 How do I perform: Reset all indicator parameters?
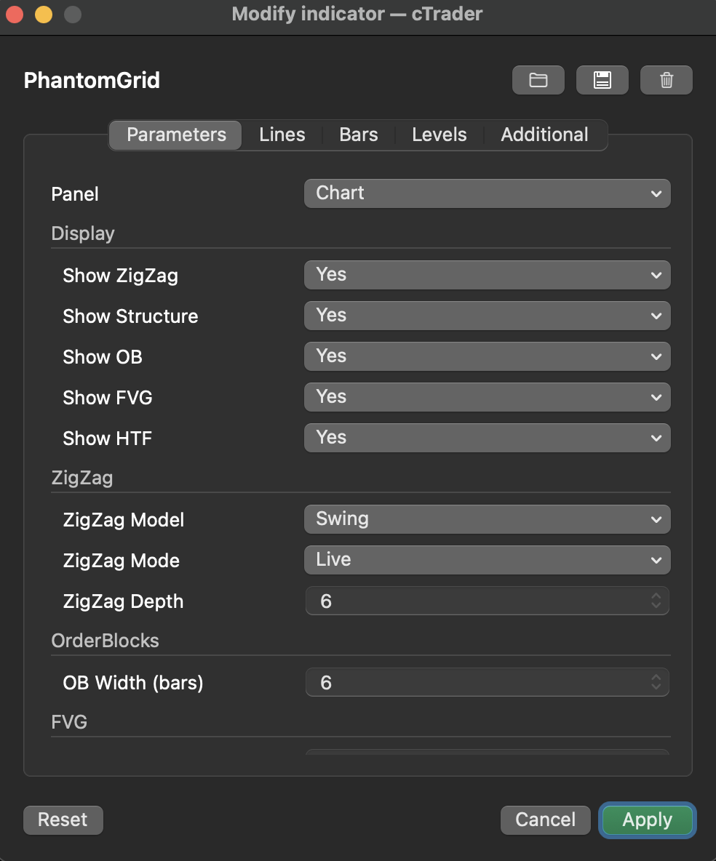coord(63,820)
